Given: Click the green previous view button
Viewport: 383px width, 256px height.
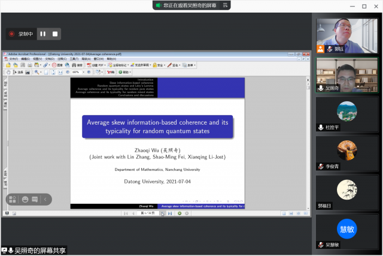Looking at the screenshot, I should pos(179,213).
